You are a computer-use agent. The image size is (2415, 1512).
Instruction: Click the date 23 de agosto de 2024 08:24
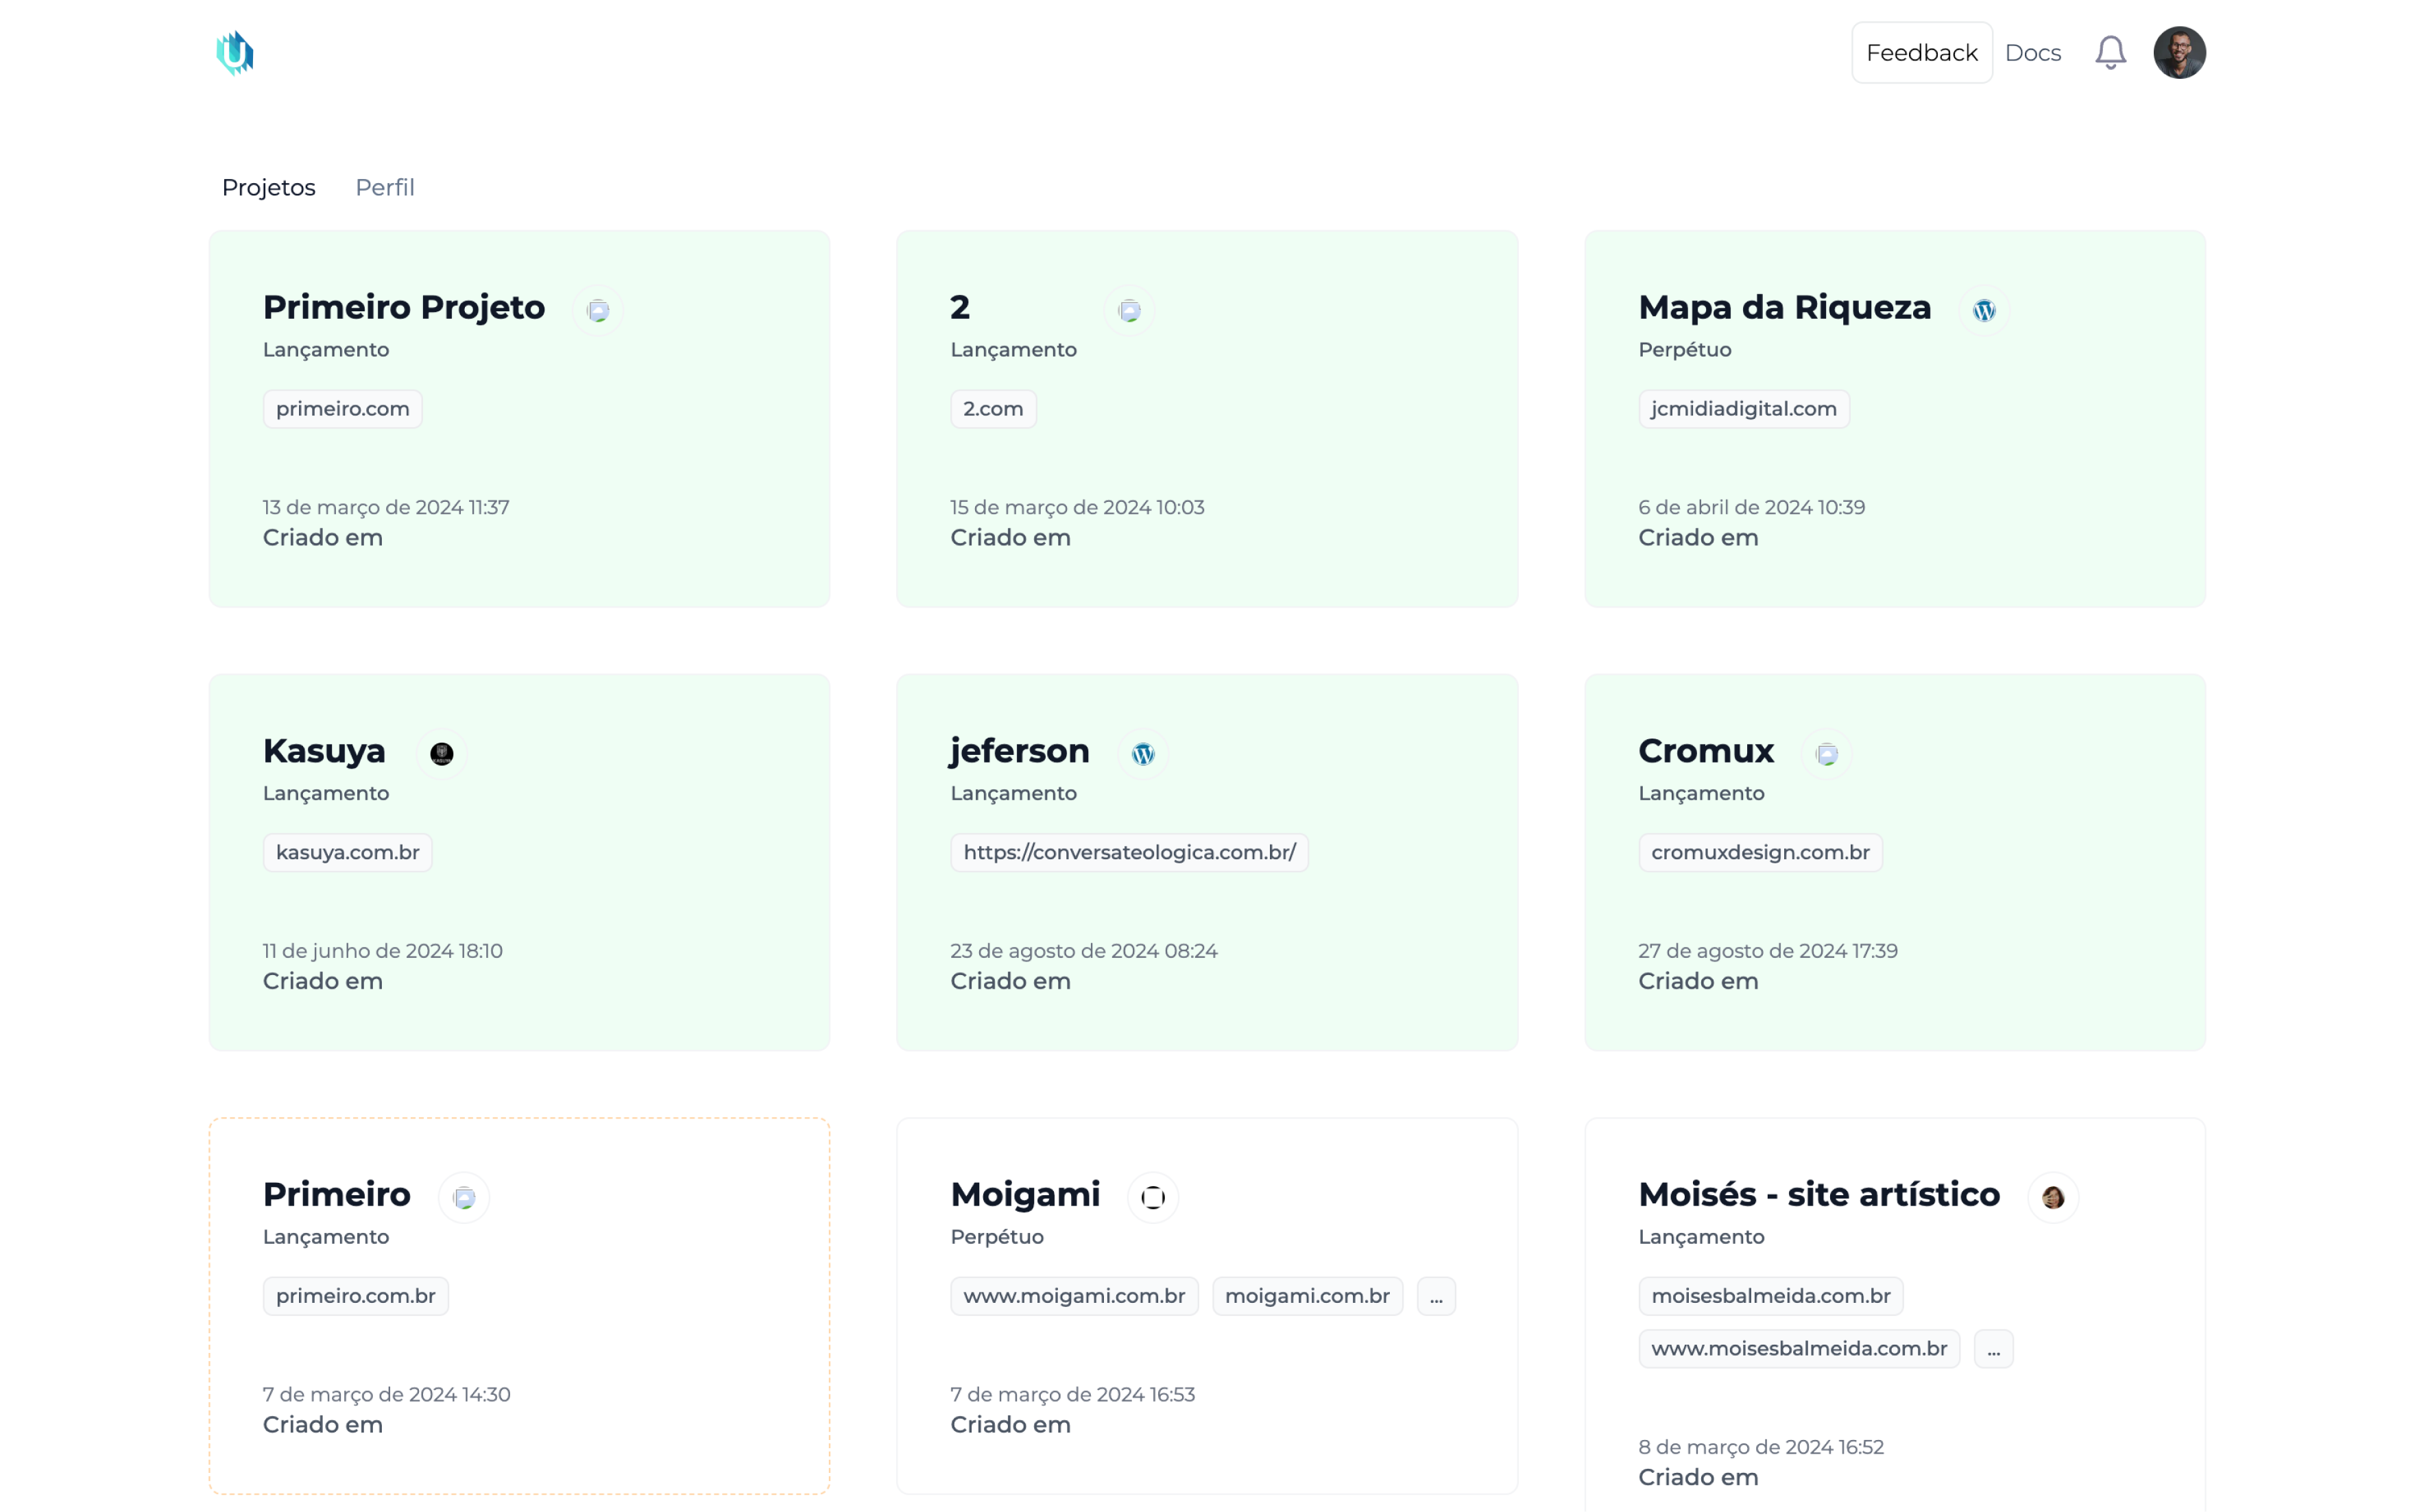pyautogui.click(x=1084, y=951)
